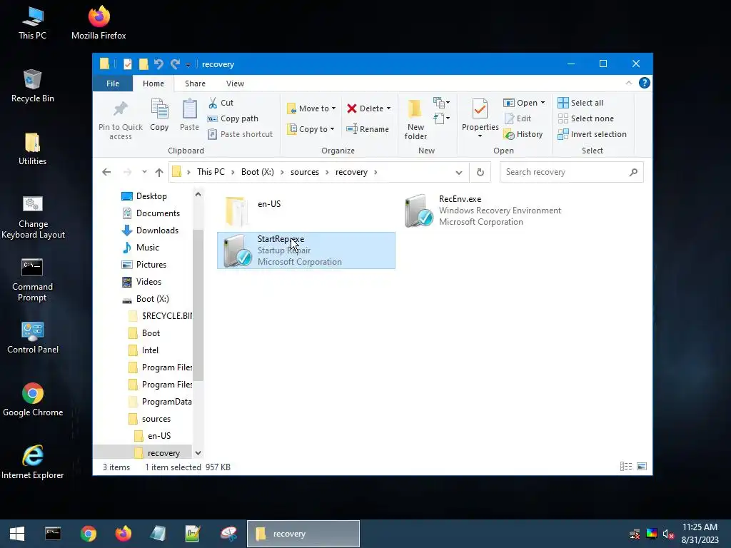Click Select all
Screen dimensions: 731x548
click(580, 103)
